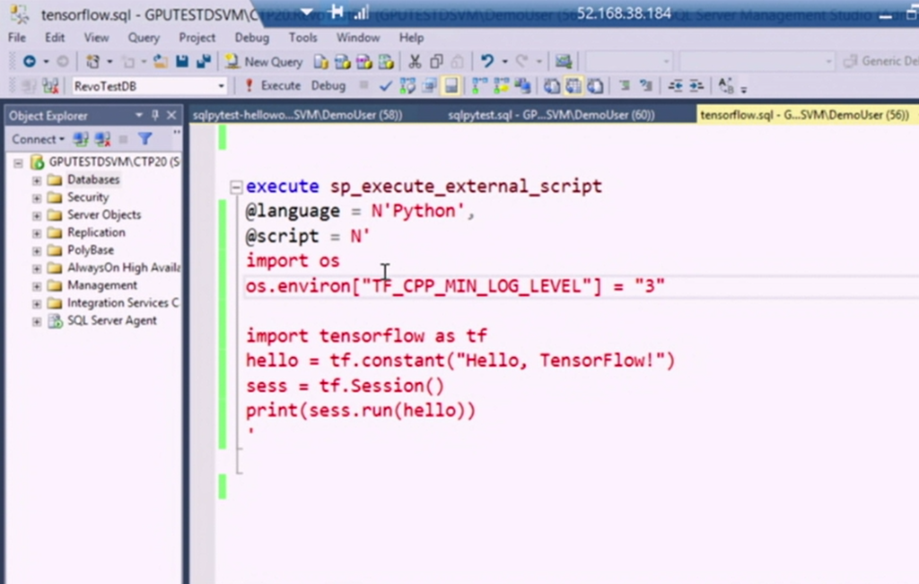The image size is (919, 584).
Task: Expand the Server Objects node
Action: (36, 215)
